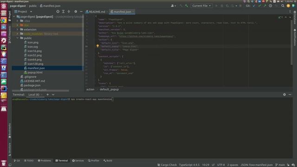Viewport: 297px width, 167px height.
Task: Collapse page-digest root project node
Action: pos(14,17)
